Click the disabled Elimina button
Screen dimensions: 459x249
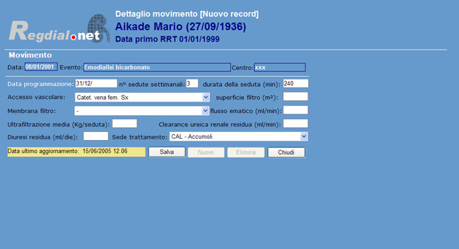pos(246,152)
